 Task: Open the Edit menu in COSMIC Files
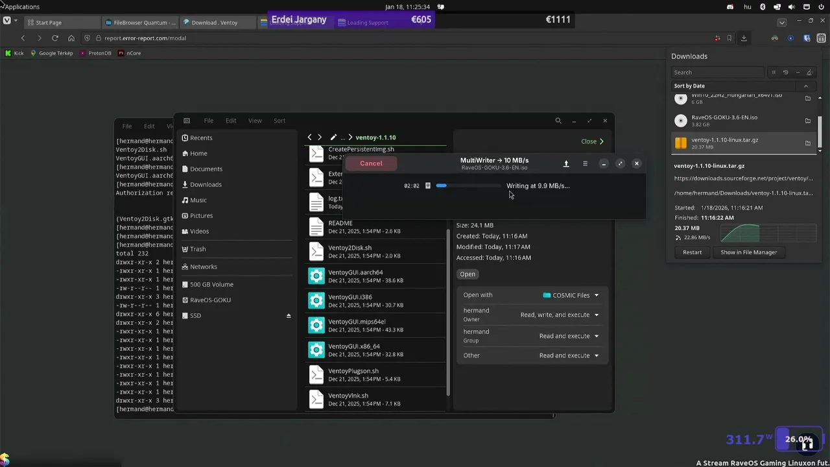(231, 121)
